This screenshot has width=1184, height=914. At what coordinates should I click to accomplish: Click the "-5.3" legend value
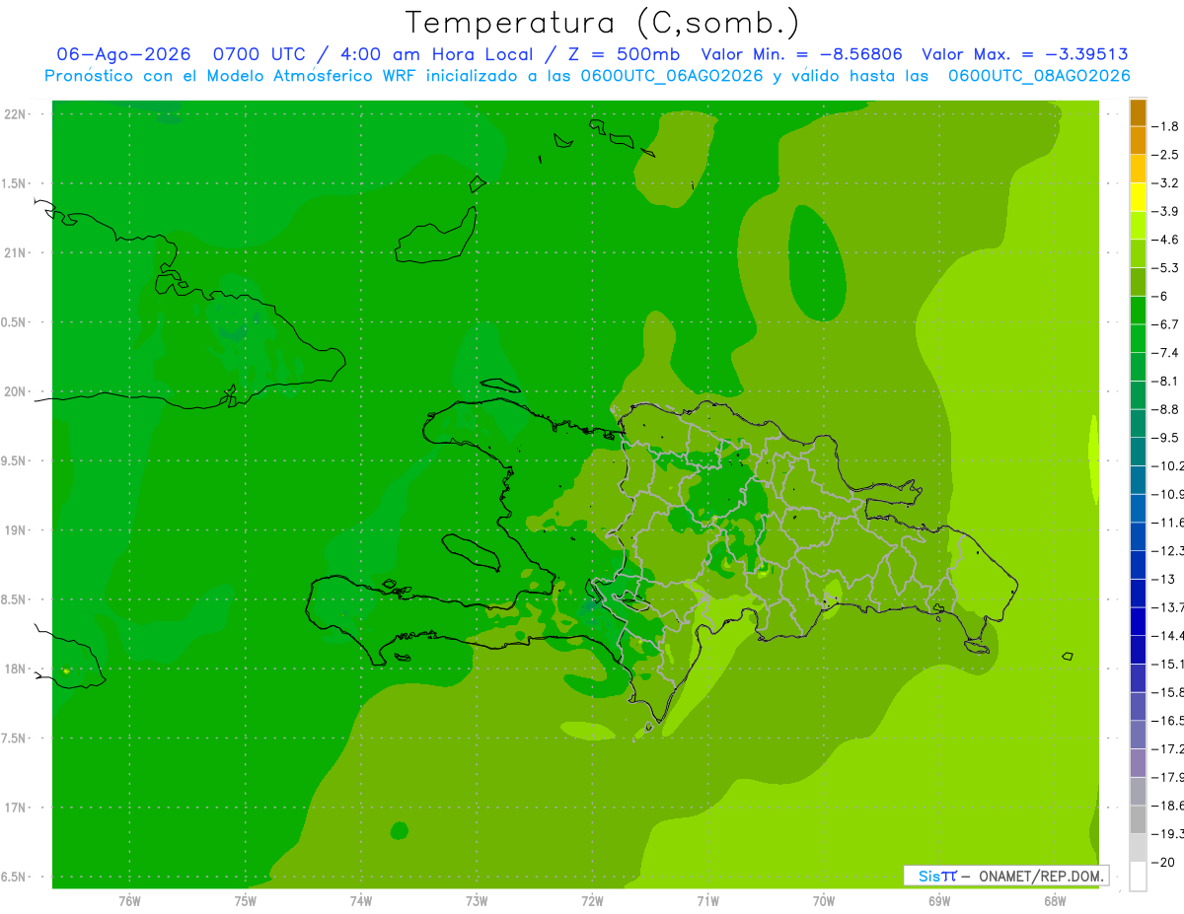click(x=1165, y=267)
